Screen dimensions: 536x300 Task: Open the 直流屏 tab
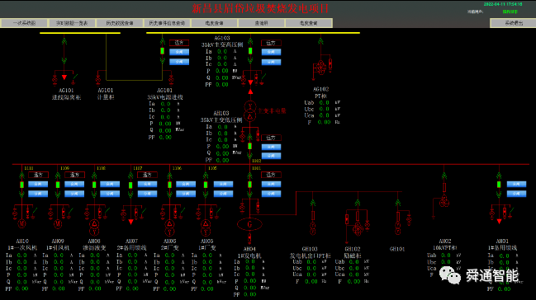tap(262, 23)
